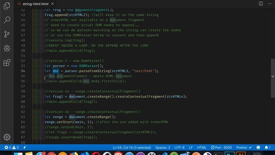Viewport: 275px width, 155px height.
Task: Click 'parseFromString' in line 54
Action: pos(95,71)
